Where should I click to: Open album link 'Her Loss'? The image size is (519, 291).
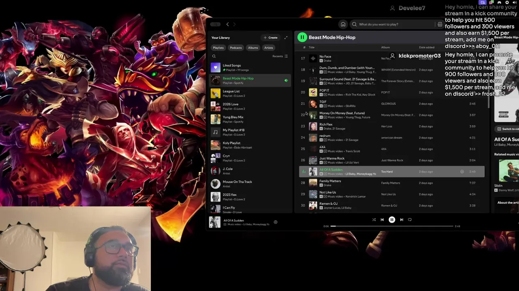click(x=387, y=127)
